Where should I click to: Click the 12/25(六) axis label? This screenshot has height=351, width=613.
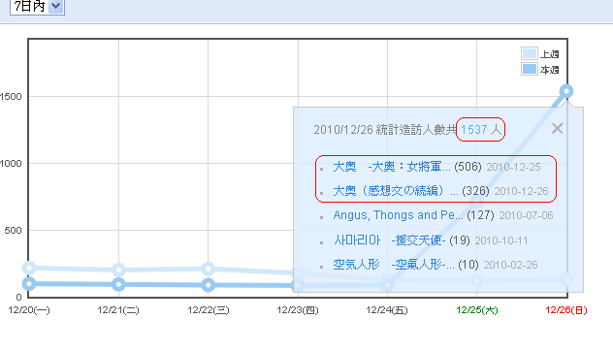click(477, 310)
